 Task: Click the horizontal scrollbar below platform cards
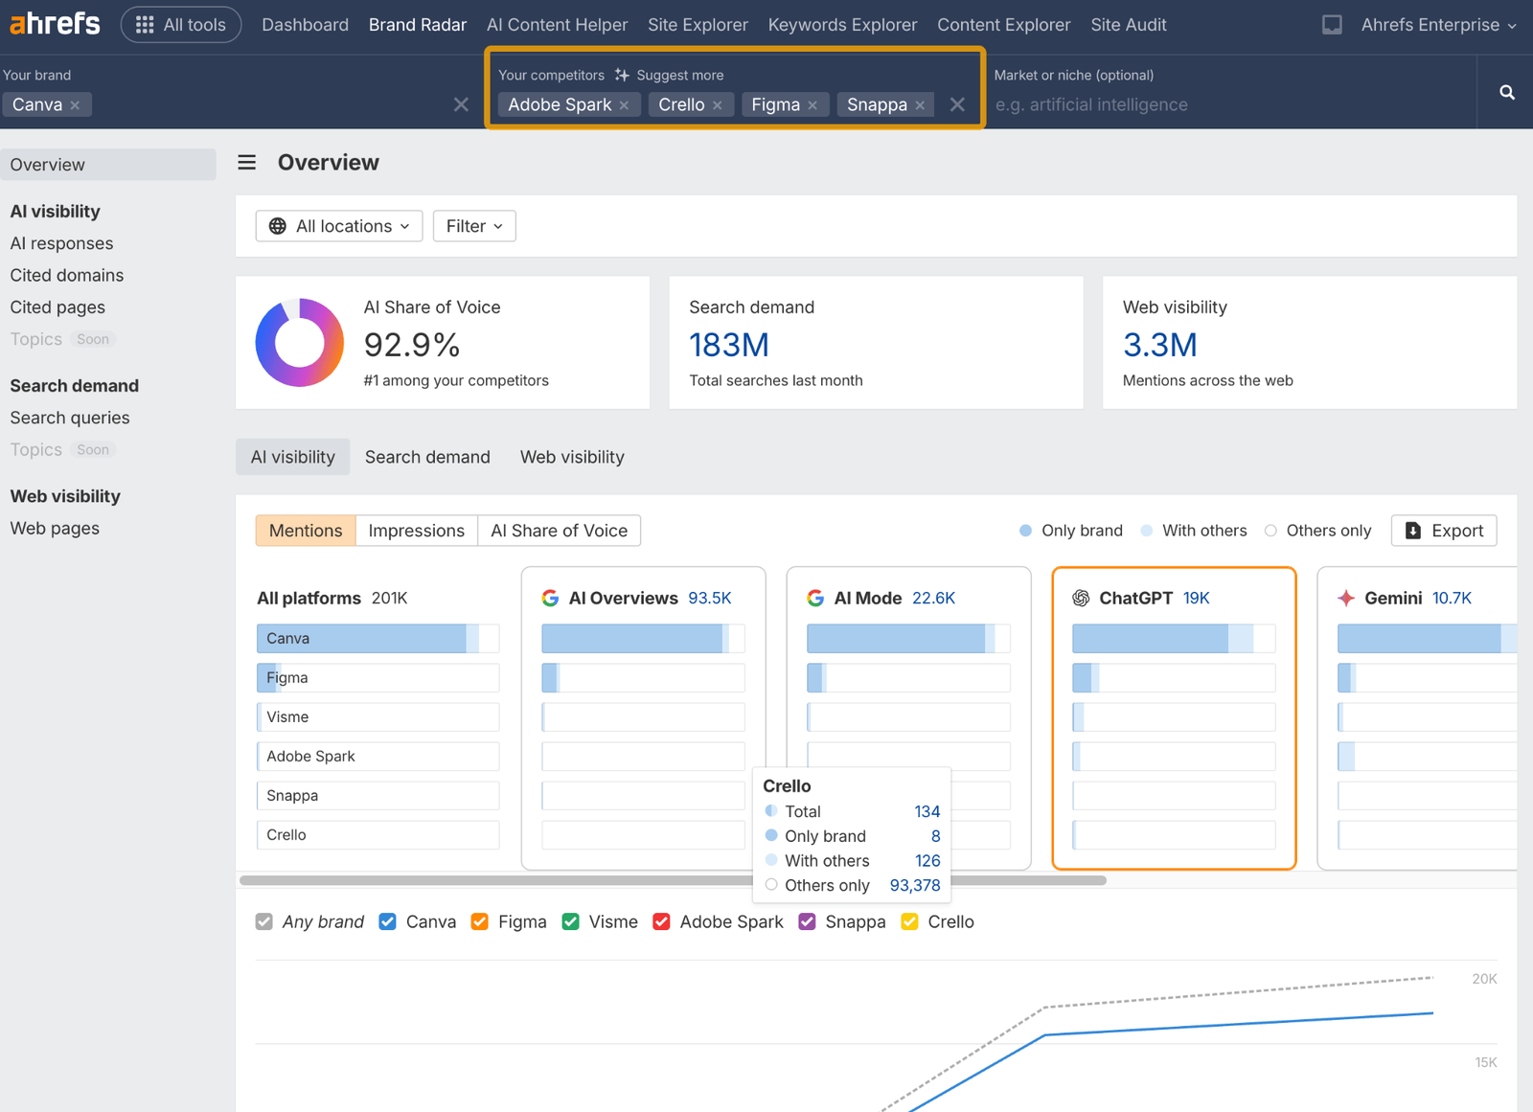(674, 880)
